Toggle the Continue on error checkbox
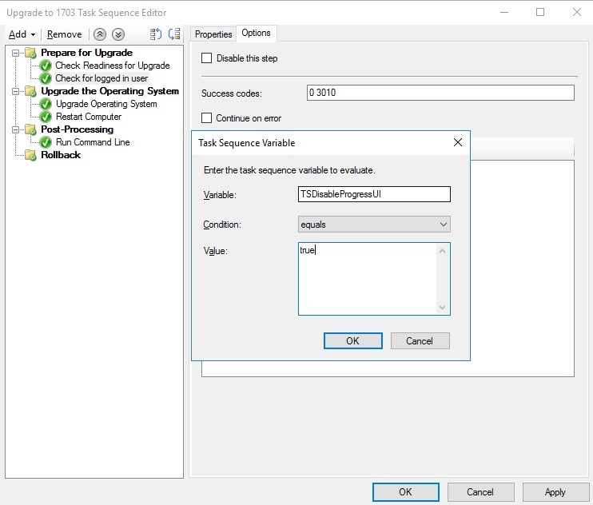The height and width of the screenshot is (505, 593). [x=206, y=118]
